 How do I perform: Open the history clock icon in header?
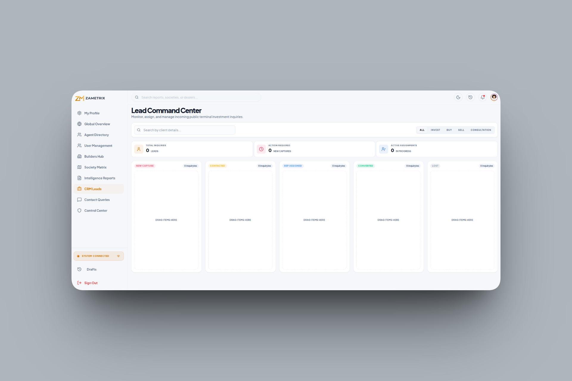[470, 97]
